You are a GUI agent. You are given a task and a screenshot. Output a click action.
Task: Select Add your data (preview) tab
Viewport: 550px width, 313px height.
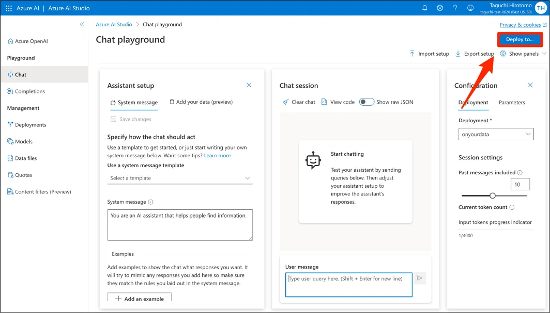pyautogui.click(x=201, y=102)
